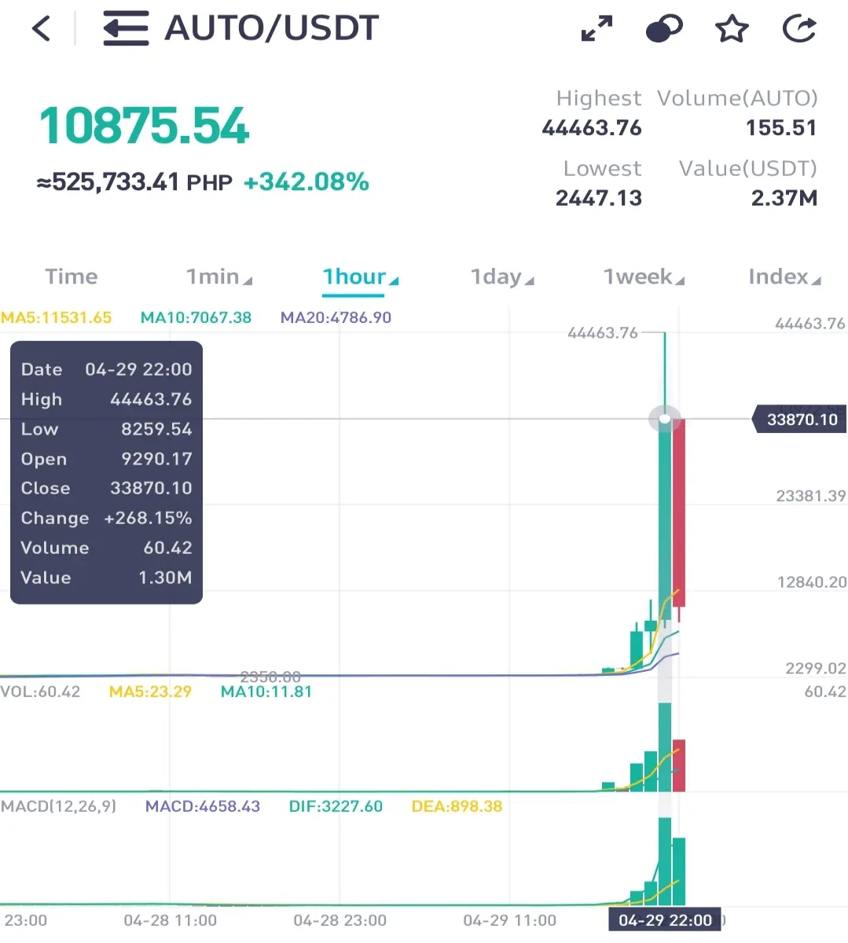Viewport: 848px width, 943px height.
Task: Tap the Low 8259.54 tooltip row
Action: [x=106, y=429]
